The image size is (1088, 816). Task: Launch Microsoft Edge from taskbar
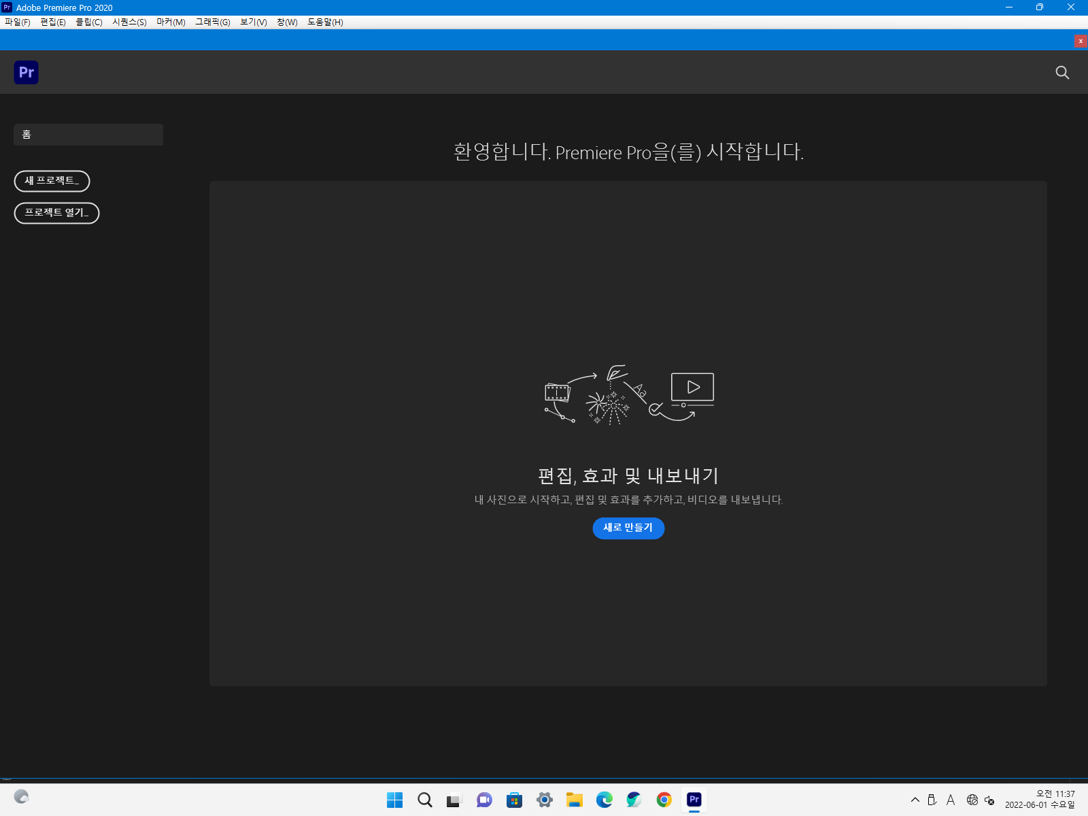[x=605, y=800]
